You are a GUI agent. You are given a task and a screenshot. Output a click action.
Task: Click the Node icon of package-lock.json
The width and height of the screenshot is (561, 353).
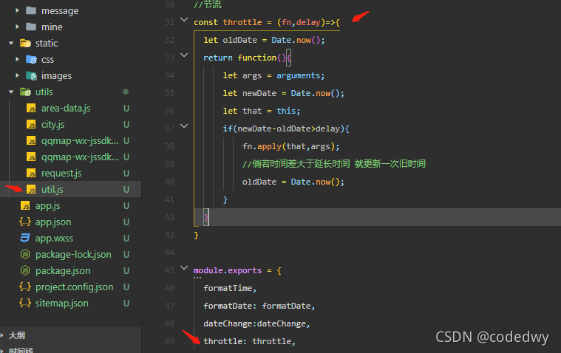(25, 254)
